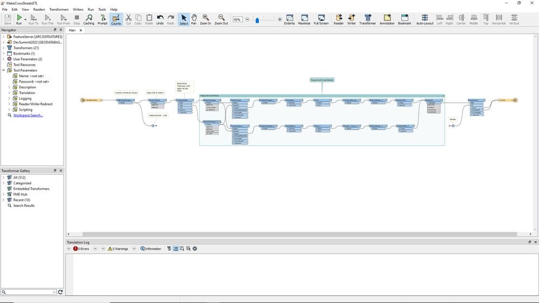Click the 45% zoom percentage field
539x303 pixels.
(237, 19)
